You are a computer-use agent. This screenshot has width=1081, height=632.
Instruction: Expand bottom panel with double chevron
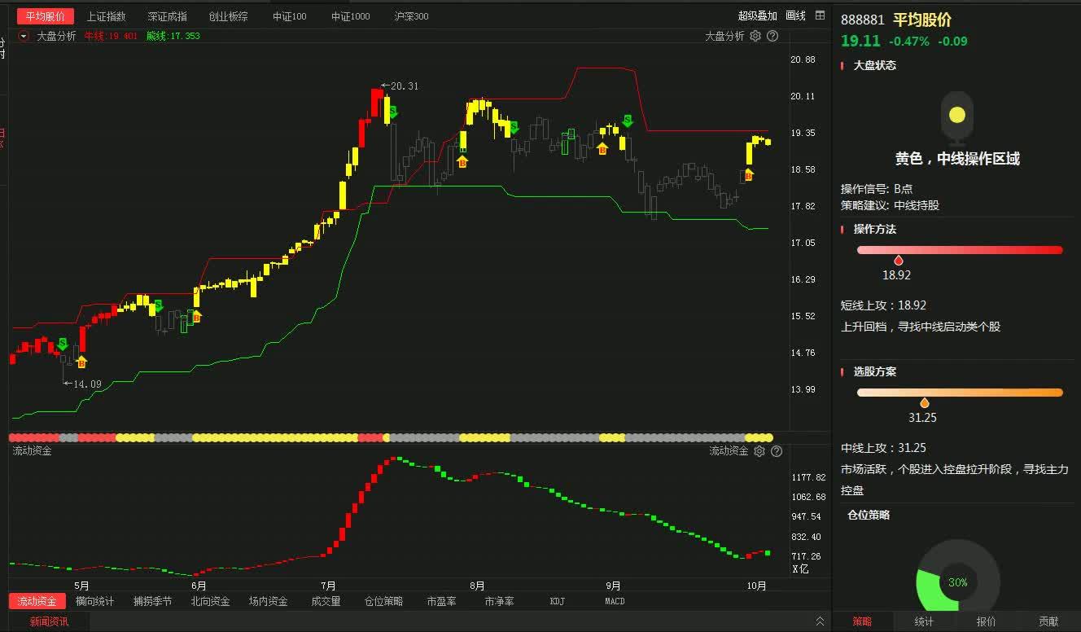coord(820,621)
